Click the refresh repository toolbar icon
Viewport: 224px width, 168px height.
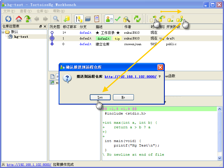8,19
